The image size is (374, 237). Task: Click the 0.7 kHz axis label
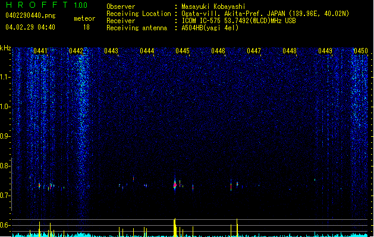tap(5, 196)
